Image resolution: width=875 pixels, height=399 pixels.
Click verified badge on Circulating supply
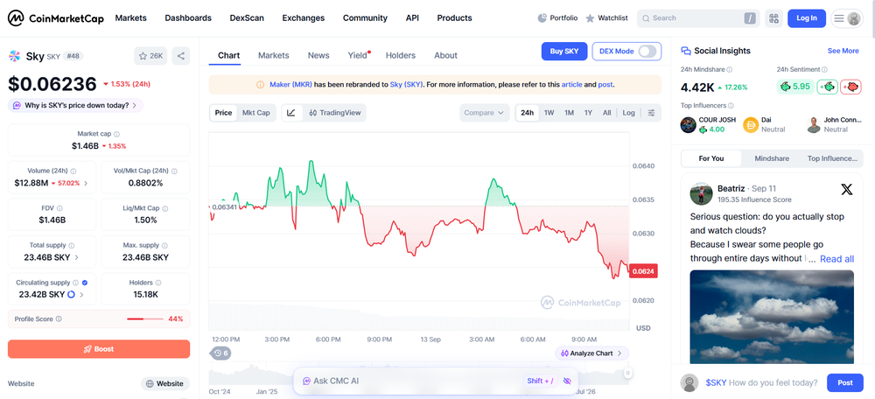pos(85,283)
